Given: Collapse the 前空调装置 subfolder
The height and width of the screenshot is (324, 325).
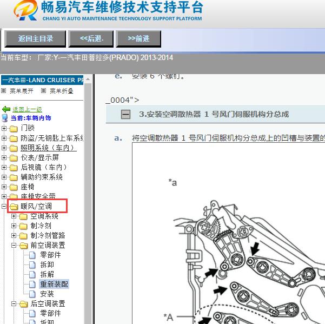Looking at the screenshot, I should click(14, 245).
